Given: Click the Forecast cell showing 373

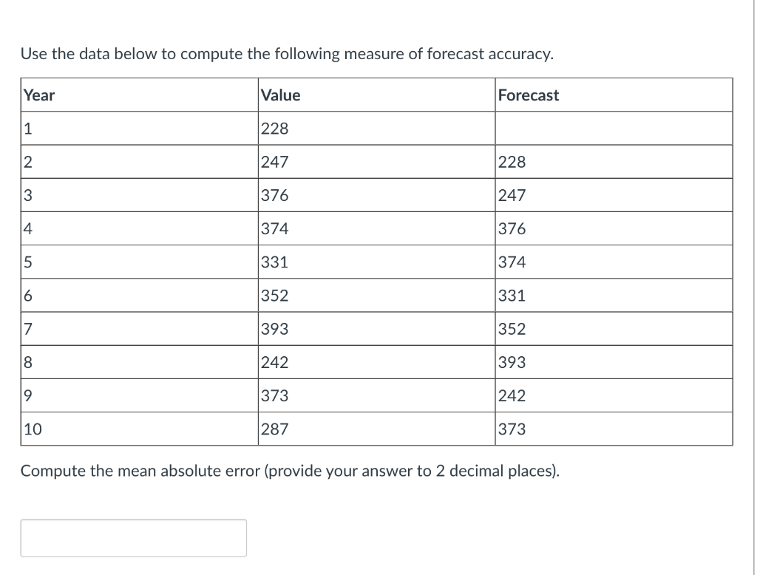Looking at the screenshot, I should coord(511,429).
